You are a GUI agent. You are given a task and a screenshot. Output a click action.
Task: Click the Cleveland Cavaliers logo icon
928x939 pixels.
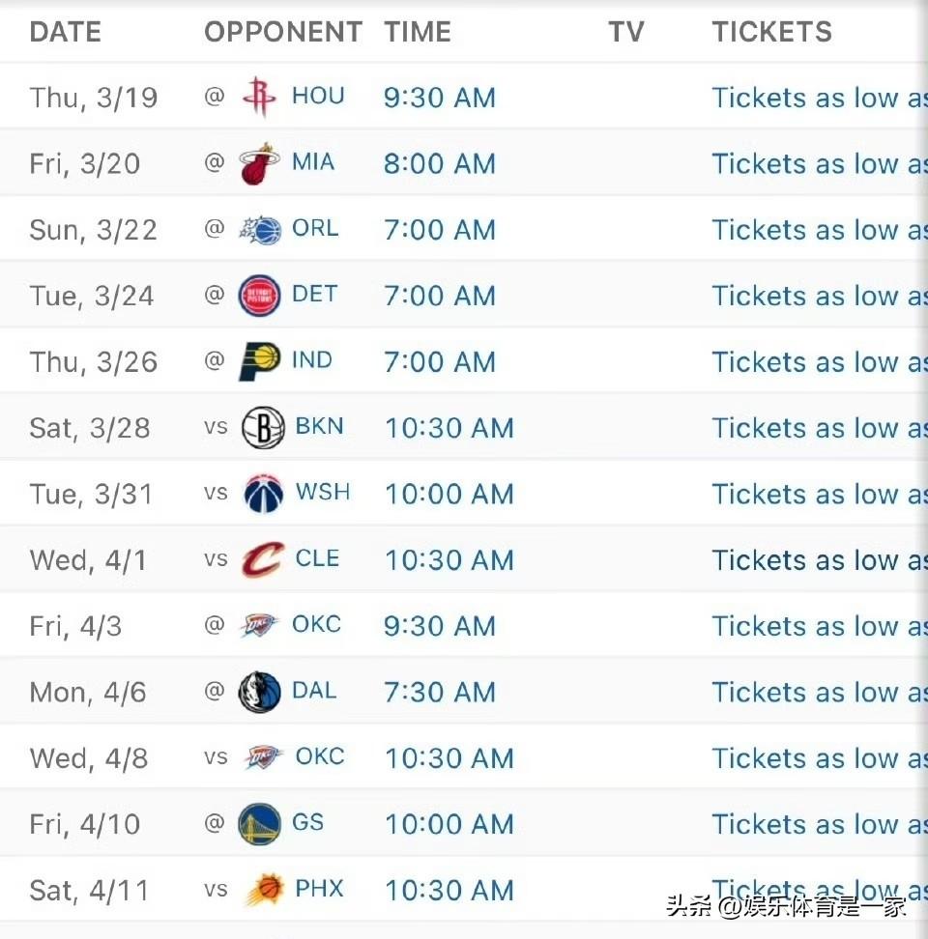pyautogui.click(x=263, y=559)
